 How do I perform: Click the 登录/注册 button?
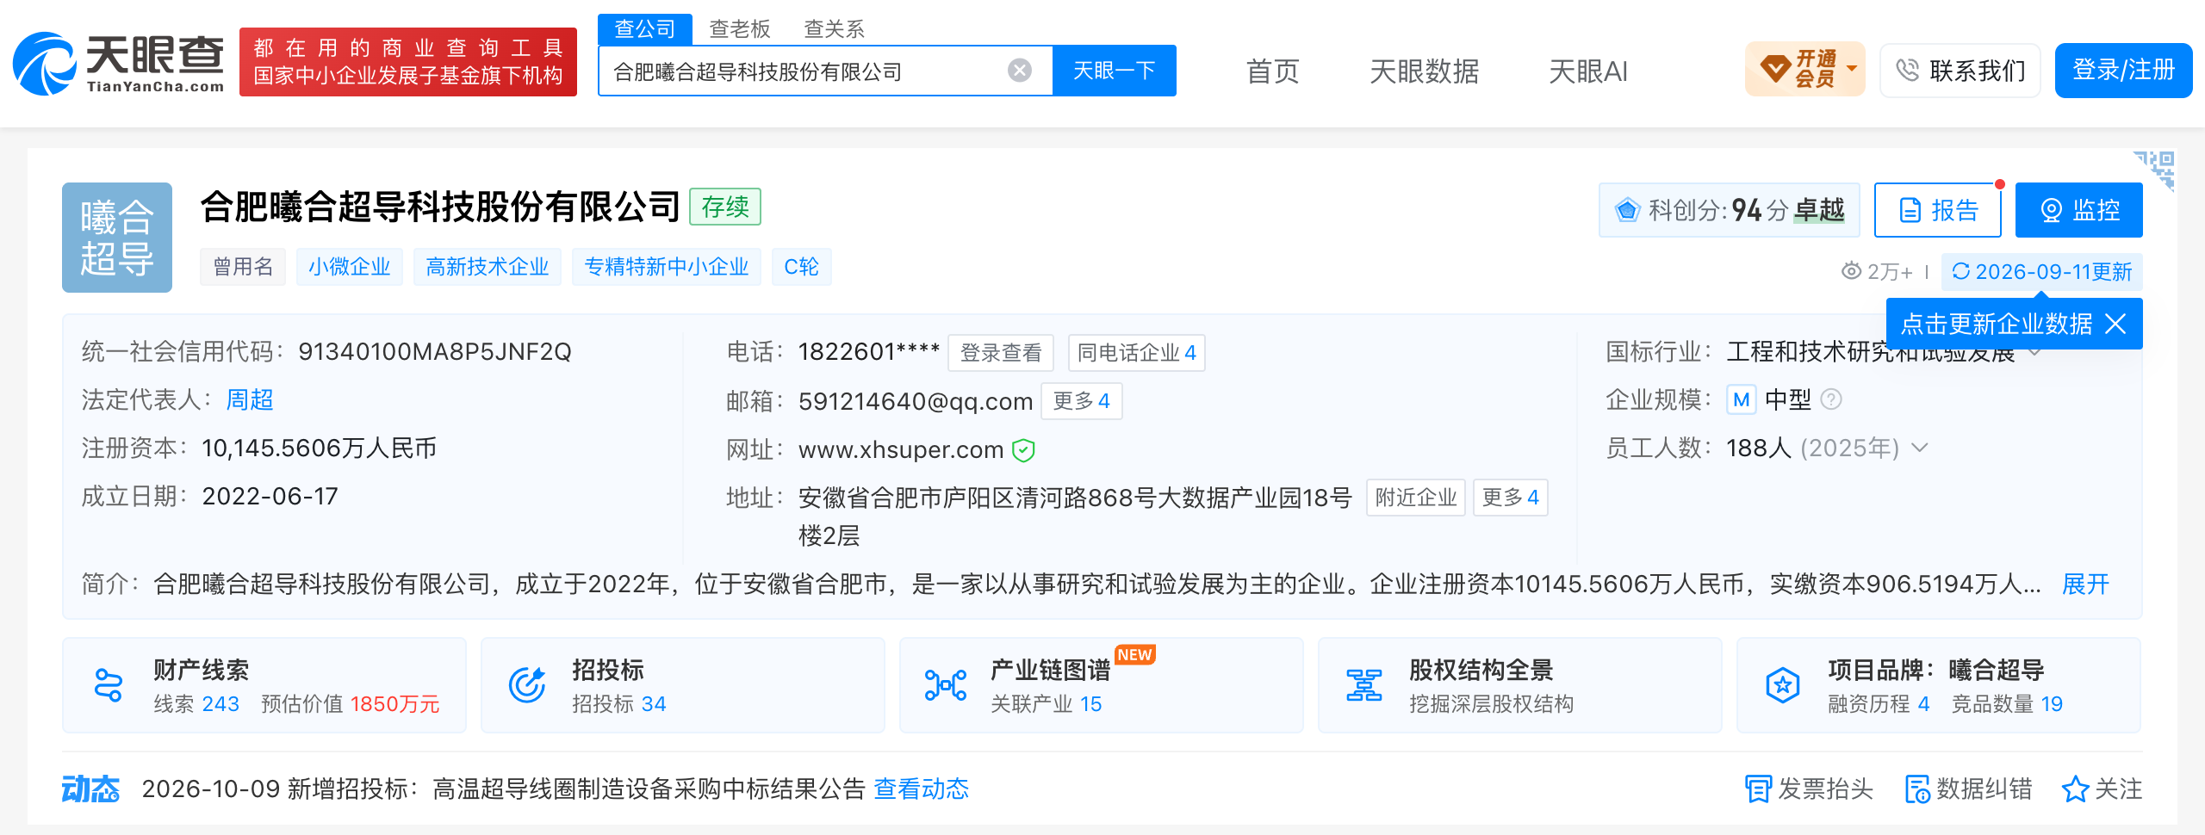(x=2124, y=71)
